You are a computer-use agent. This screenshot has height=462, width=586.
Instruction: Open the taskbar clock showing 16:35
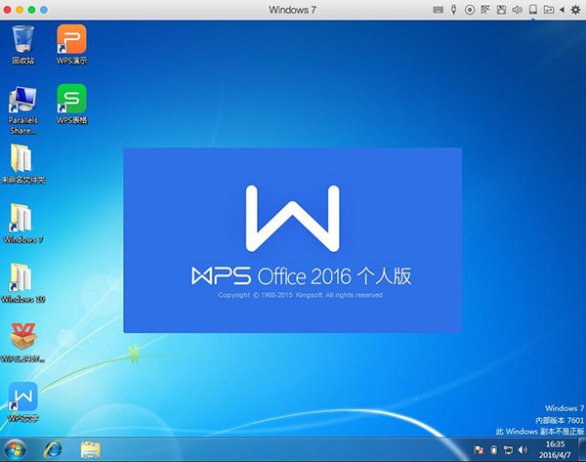point(555,449)
